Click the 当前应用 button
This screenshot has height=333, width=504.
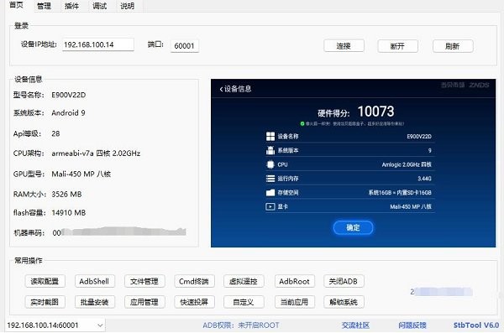295,302
